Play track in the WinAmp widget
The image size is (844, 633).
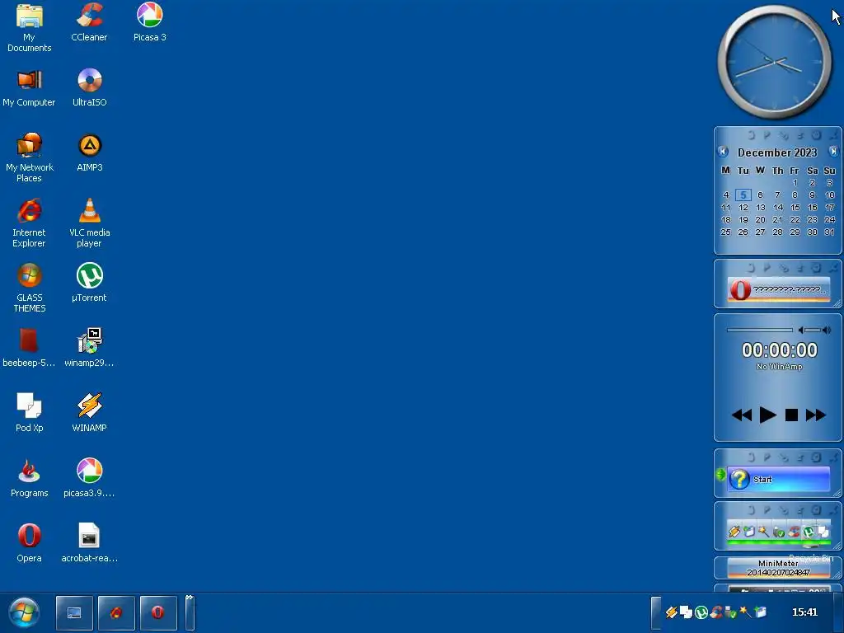tap(767, 415)
